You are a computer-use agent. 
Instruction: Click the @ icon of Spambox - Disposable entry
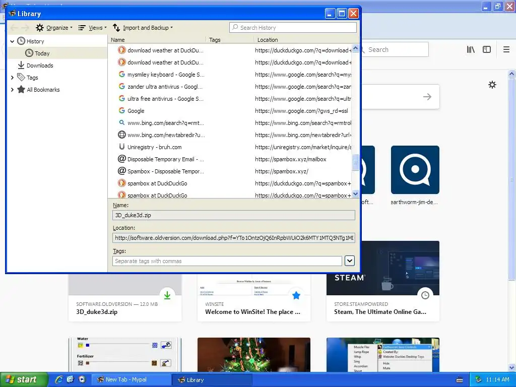(122, 171)
